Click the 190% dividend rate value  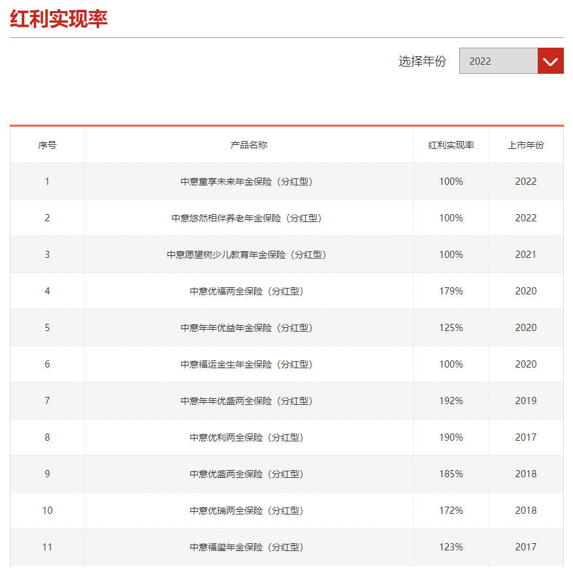451,437
